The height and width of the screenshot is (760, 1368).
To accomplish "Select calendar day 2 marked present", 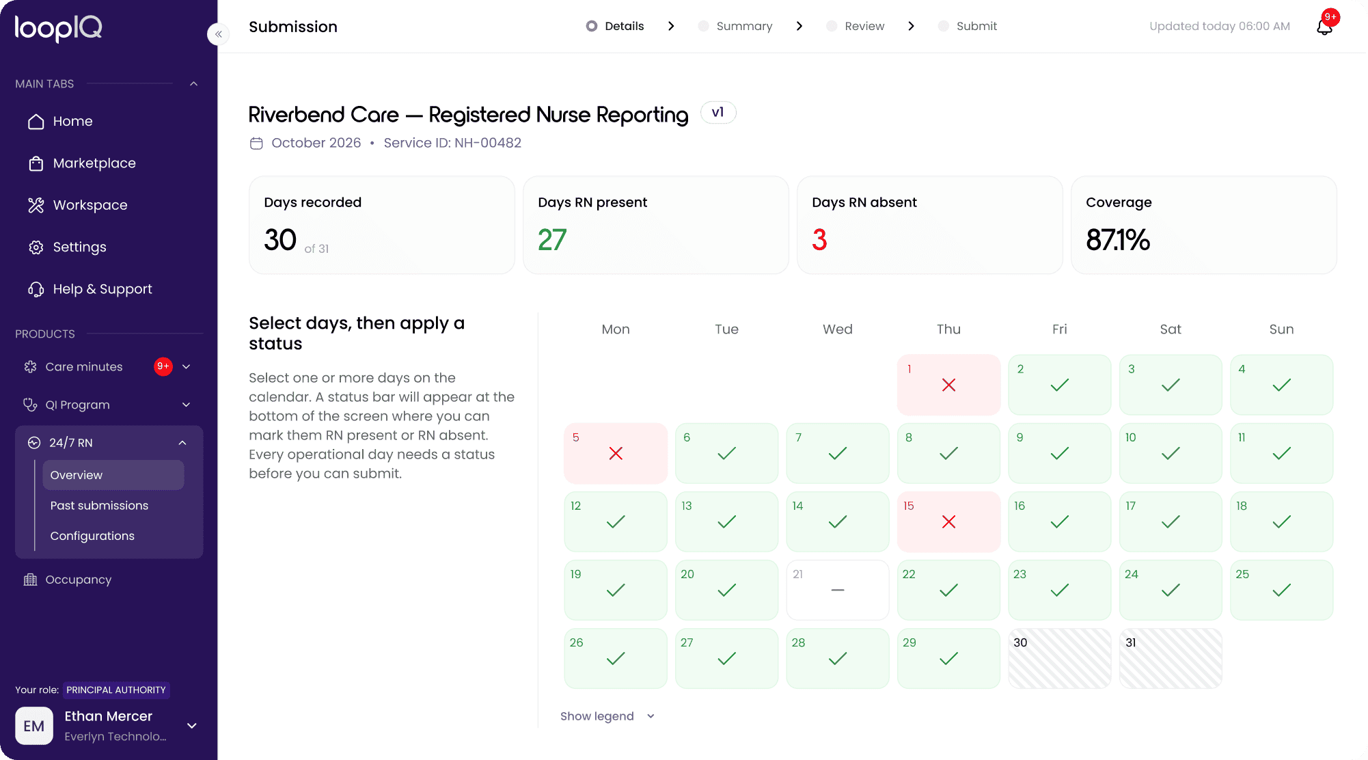I will click(1060, 385).
